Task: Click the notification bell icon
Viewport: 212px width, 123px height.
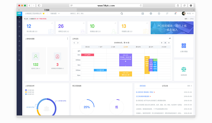Action: click(175, 13)
